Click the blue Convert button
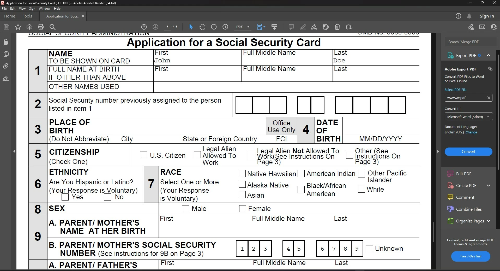 point(468,152)
